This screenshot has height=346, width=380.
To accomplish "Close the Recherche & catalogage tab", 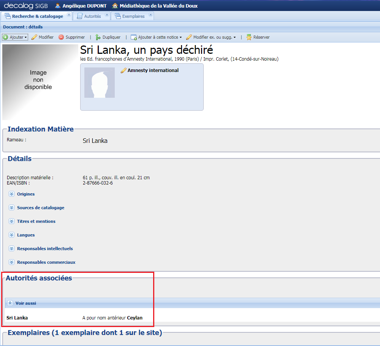I will [69, 14].
